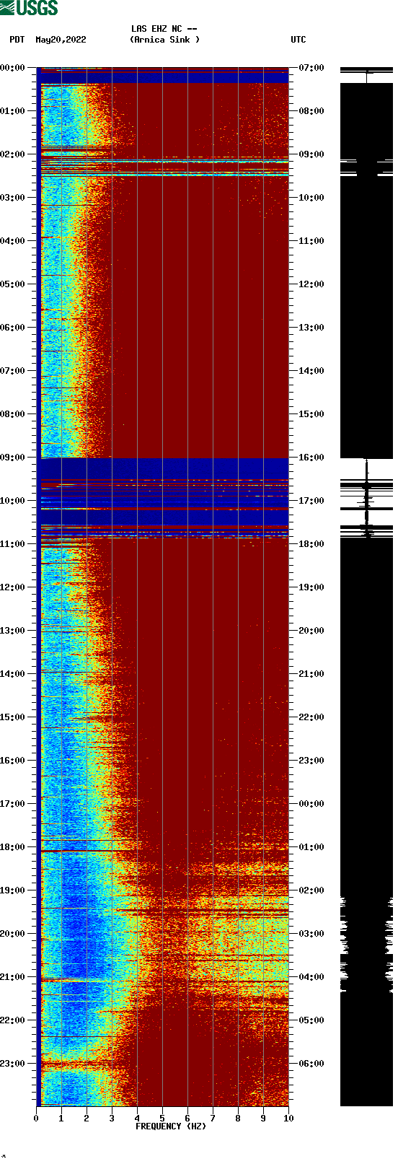The height and width of the screenshot is (1164, 398).
Task: Click the 03:00 PDT time label
Action: [x=12, y=198]
